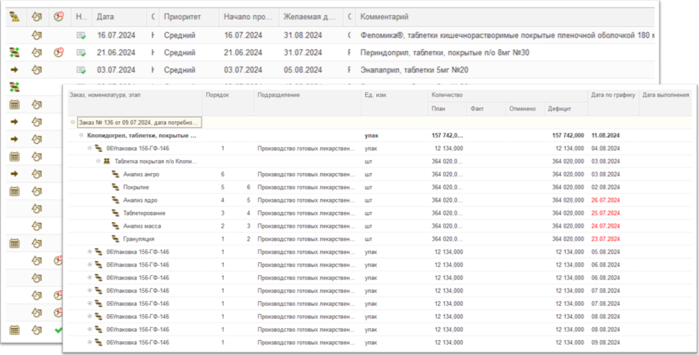Select the Покрытие stage row
699x355 pixels.
coord(380,187)
